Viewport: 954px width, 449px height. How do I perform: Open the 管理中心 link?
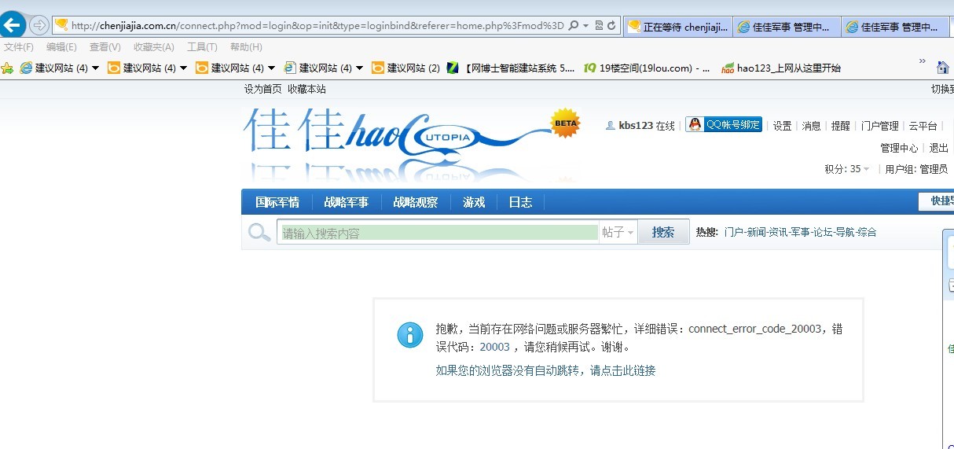pyautogui.click(x=899, y=148)
